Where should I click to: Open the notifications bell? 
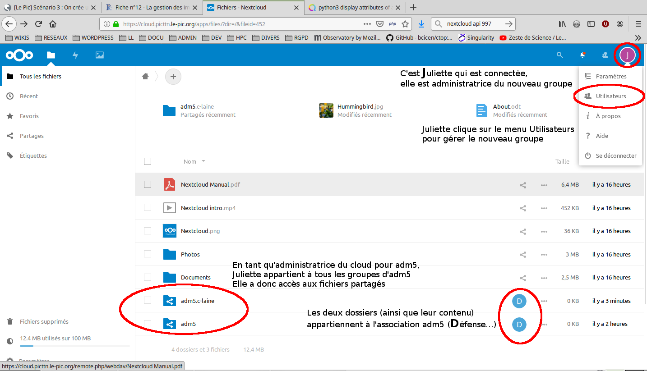[x=582, y=55]
